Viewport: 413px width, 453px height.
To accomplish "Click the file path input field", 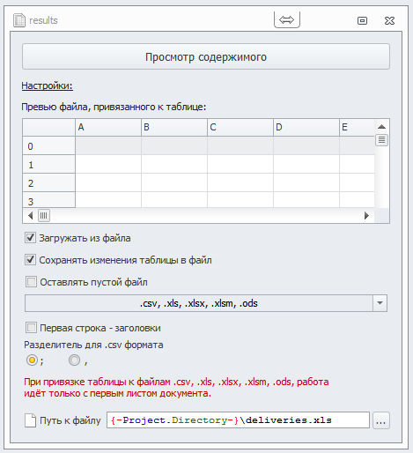I will click(238, 420).
